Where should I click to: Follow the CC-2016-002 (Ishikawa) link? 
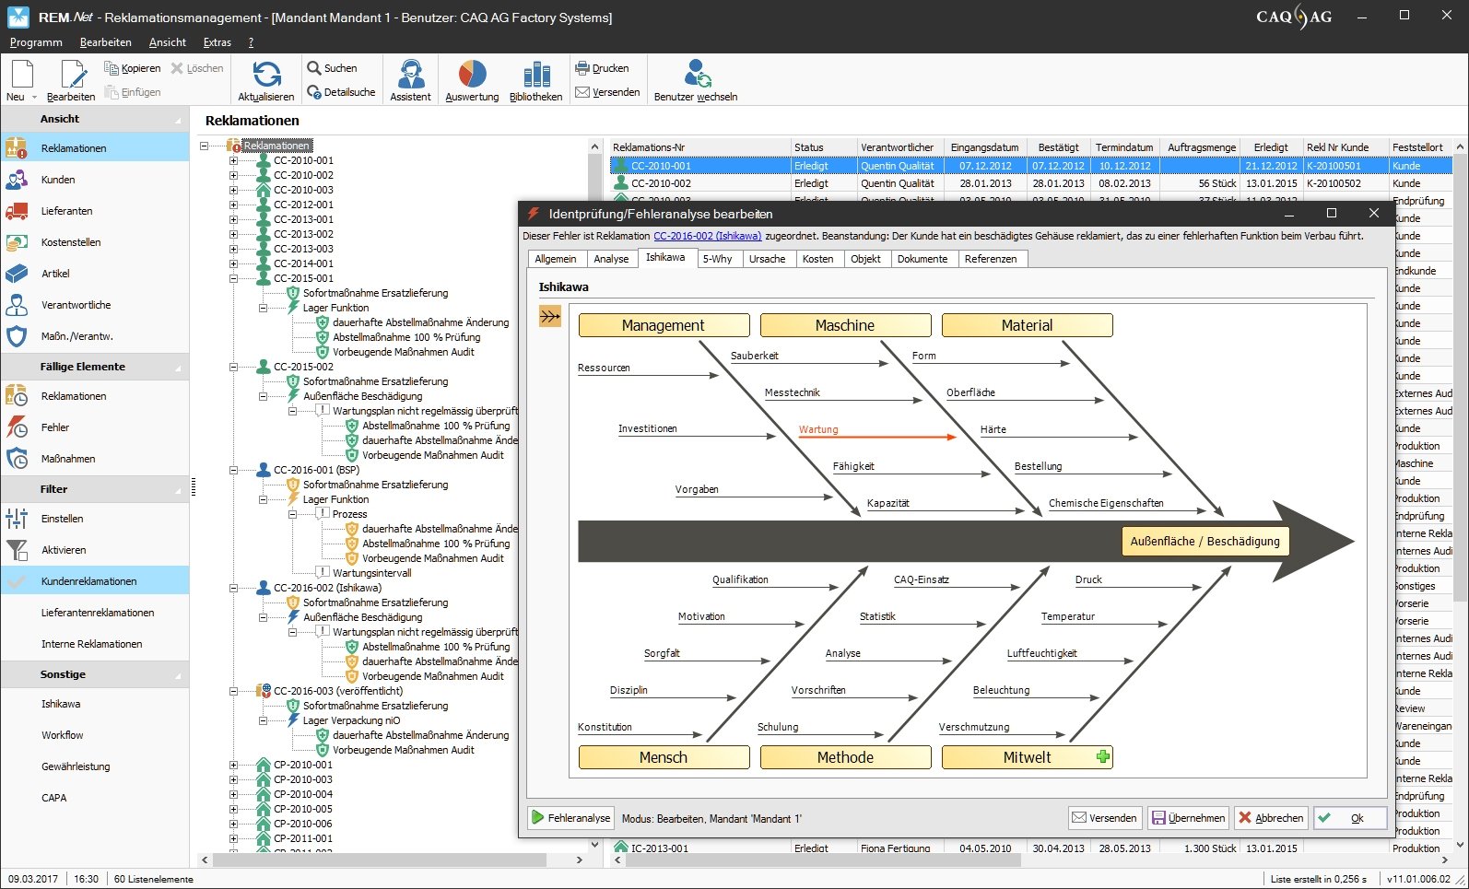[x=707, y=236]
